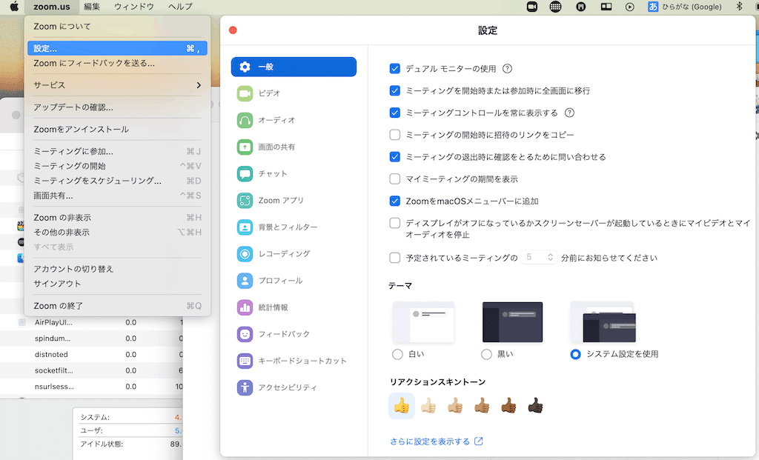Choose 設定... in the zoom.us menu
The height and width of the screenshot is (460, 759).
click(x=118, y=48)
